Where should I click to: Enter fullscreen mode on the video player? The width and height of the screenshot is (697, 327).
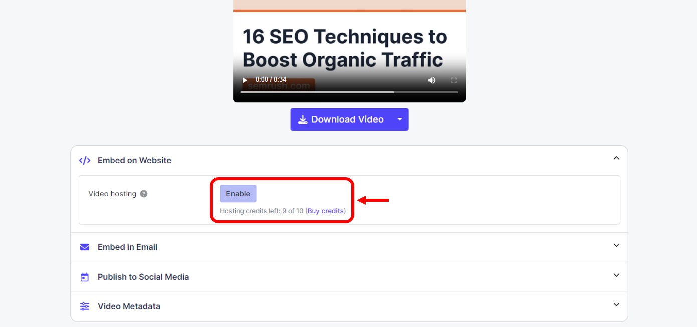(454, 80)
